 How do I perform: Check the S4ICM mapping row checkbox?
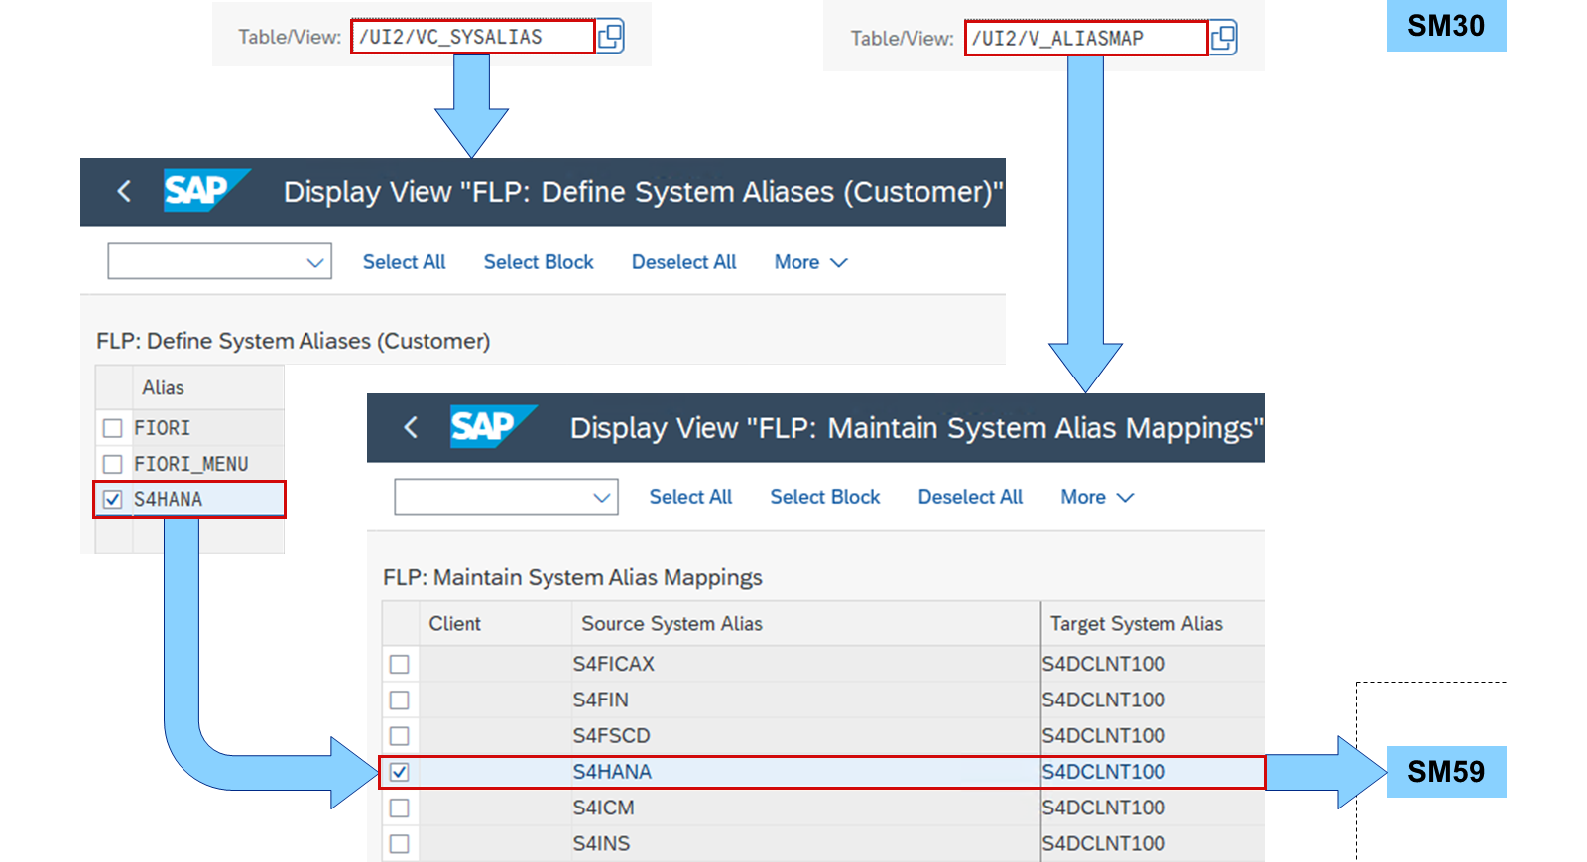pyautogui.click(x=400, y=808)
